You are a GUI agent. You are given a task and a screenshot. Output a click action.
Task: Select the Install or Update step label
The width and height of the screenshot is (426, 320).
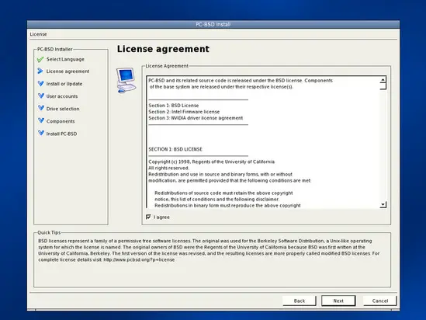coord(64,84)
